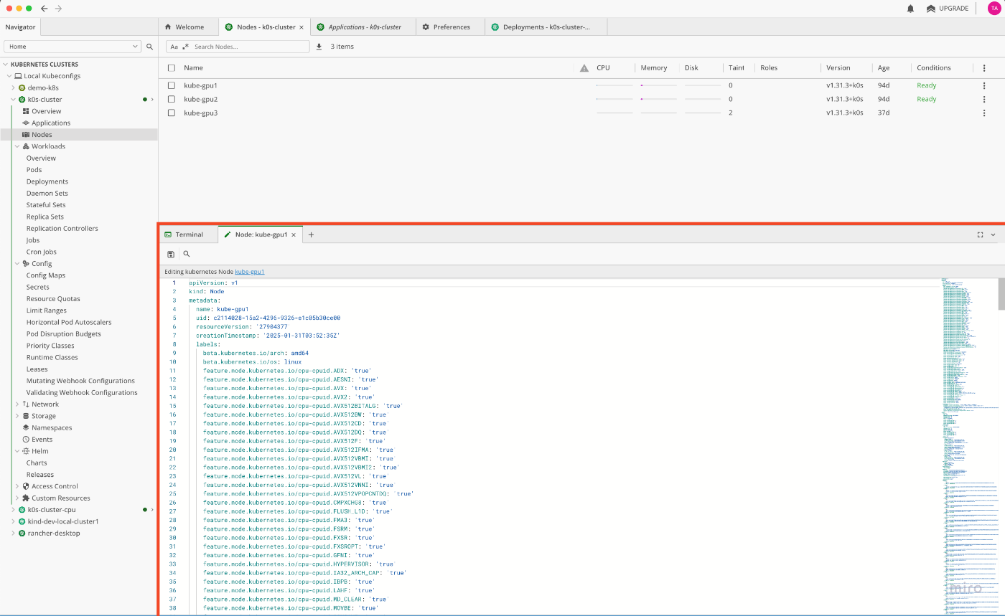Expand the Access Control section
The width and height of the screenshot is (1005, 616).
17,486
